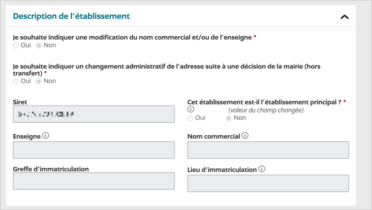Select Non for changement administratif de l'adresse
The image size is (372, 210).
tap(39, 81)
